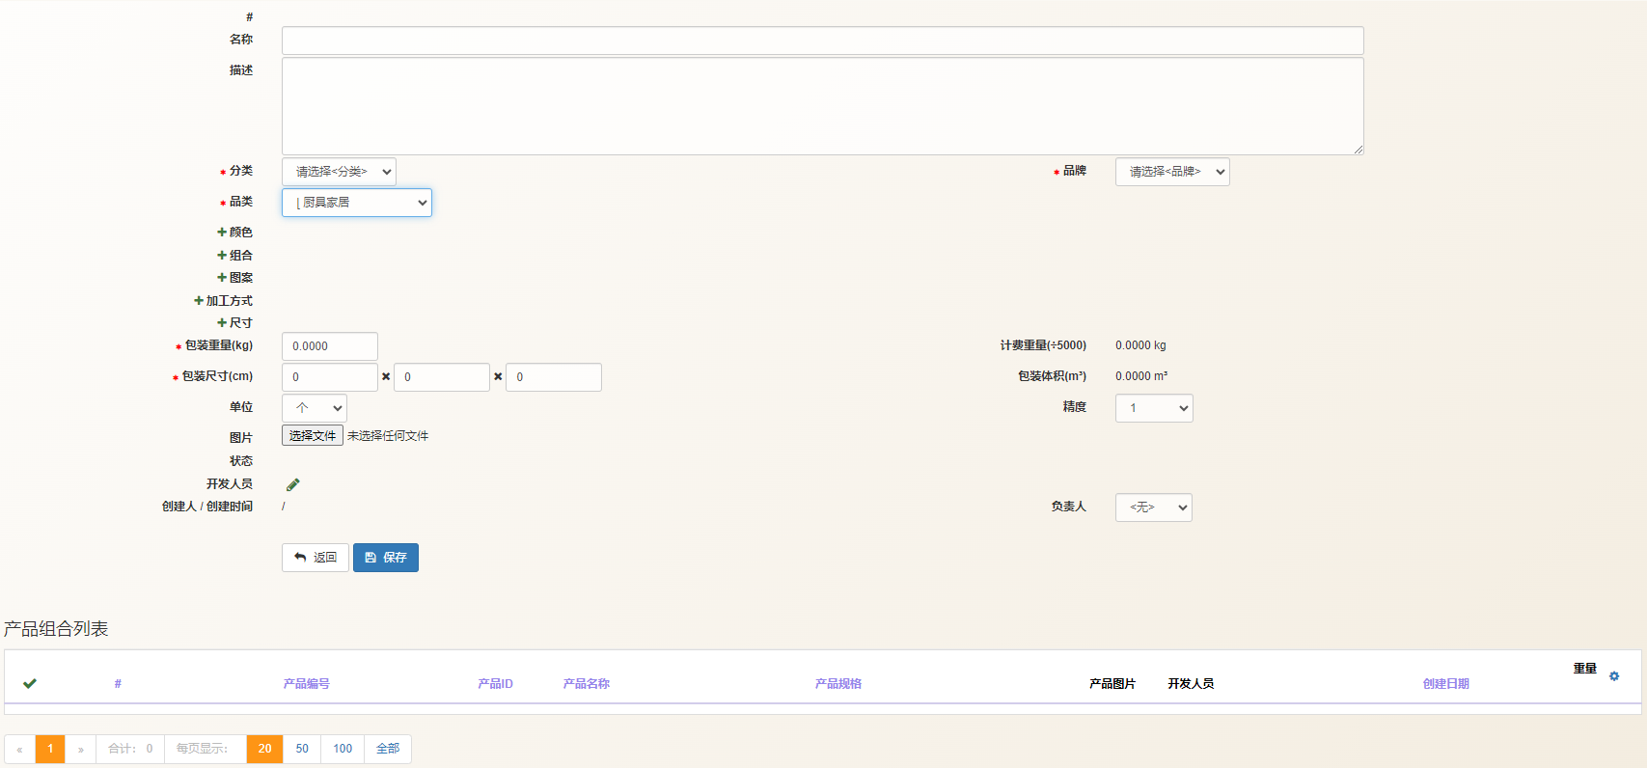Show 全部 all items per page
Image resolution: width=1647 pixels, height=768 pixels.
click(388, 749)
